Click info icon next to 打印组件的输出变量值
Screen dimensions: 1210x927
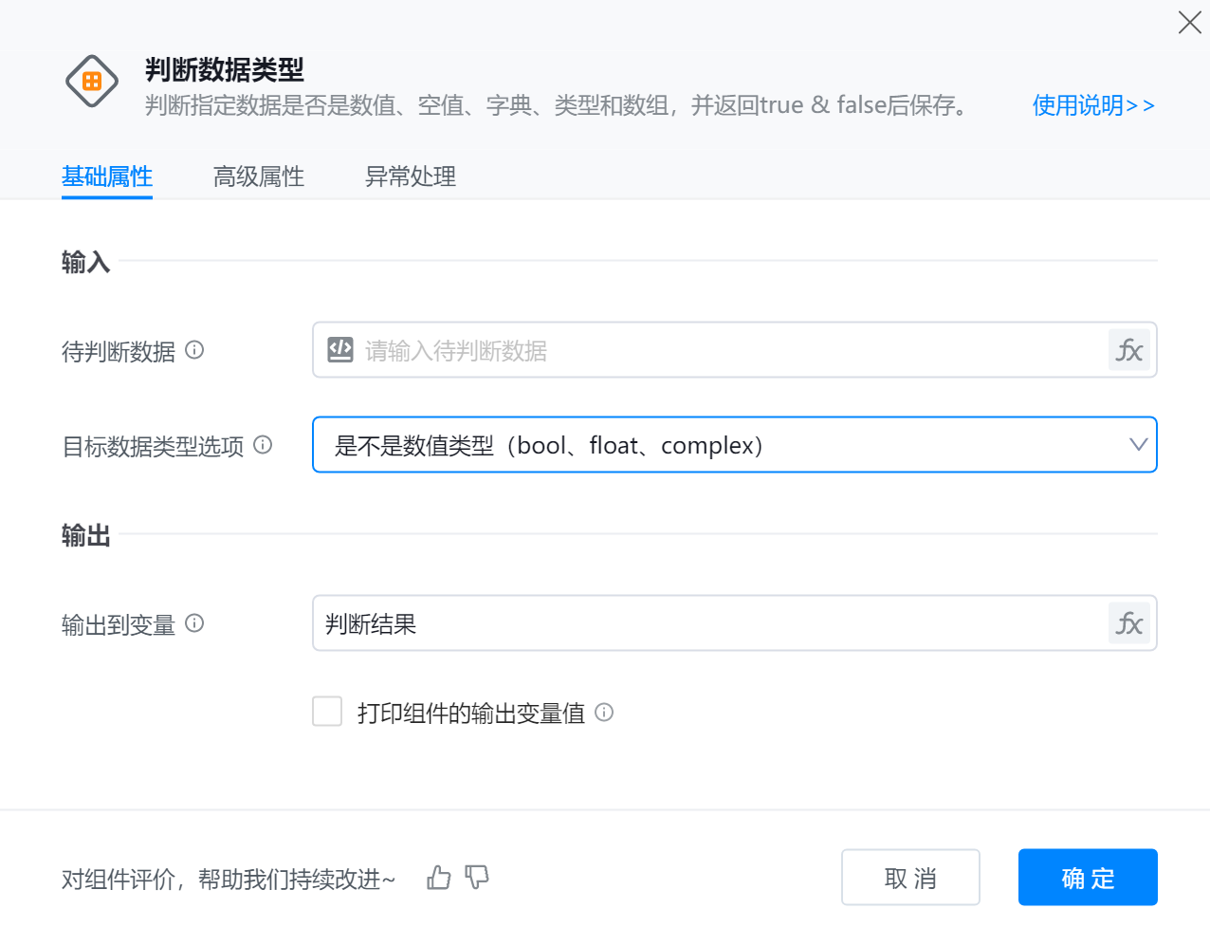[x=604, y=713]
